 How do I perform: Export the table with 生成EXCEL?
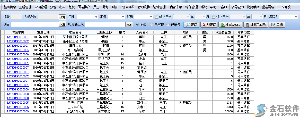click(231, 25)
